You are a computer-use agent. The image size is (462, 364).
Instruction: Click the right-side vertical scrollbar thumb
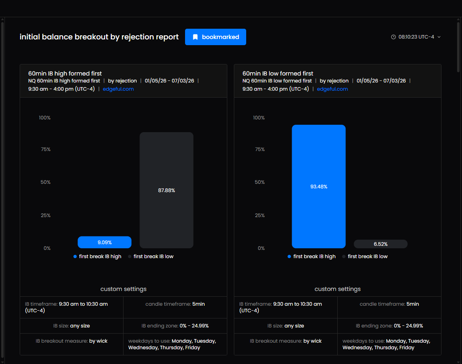(458, 46)
